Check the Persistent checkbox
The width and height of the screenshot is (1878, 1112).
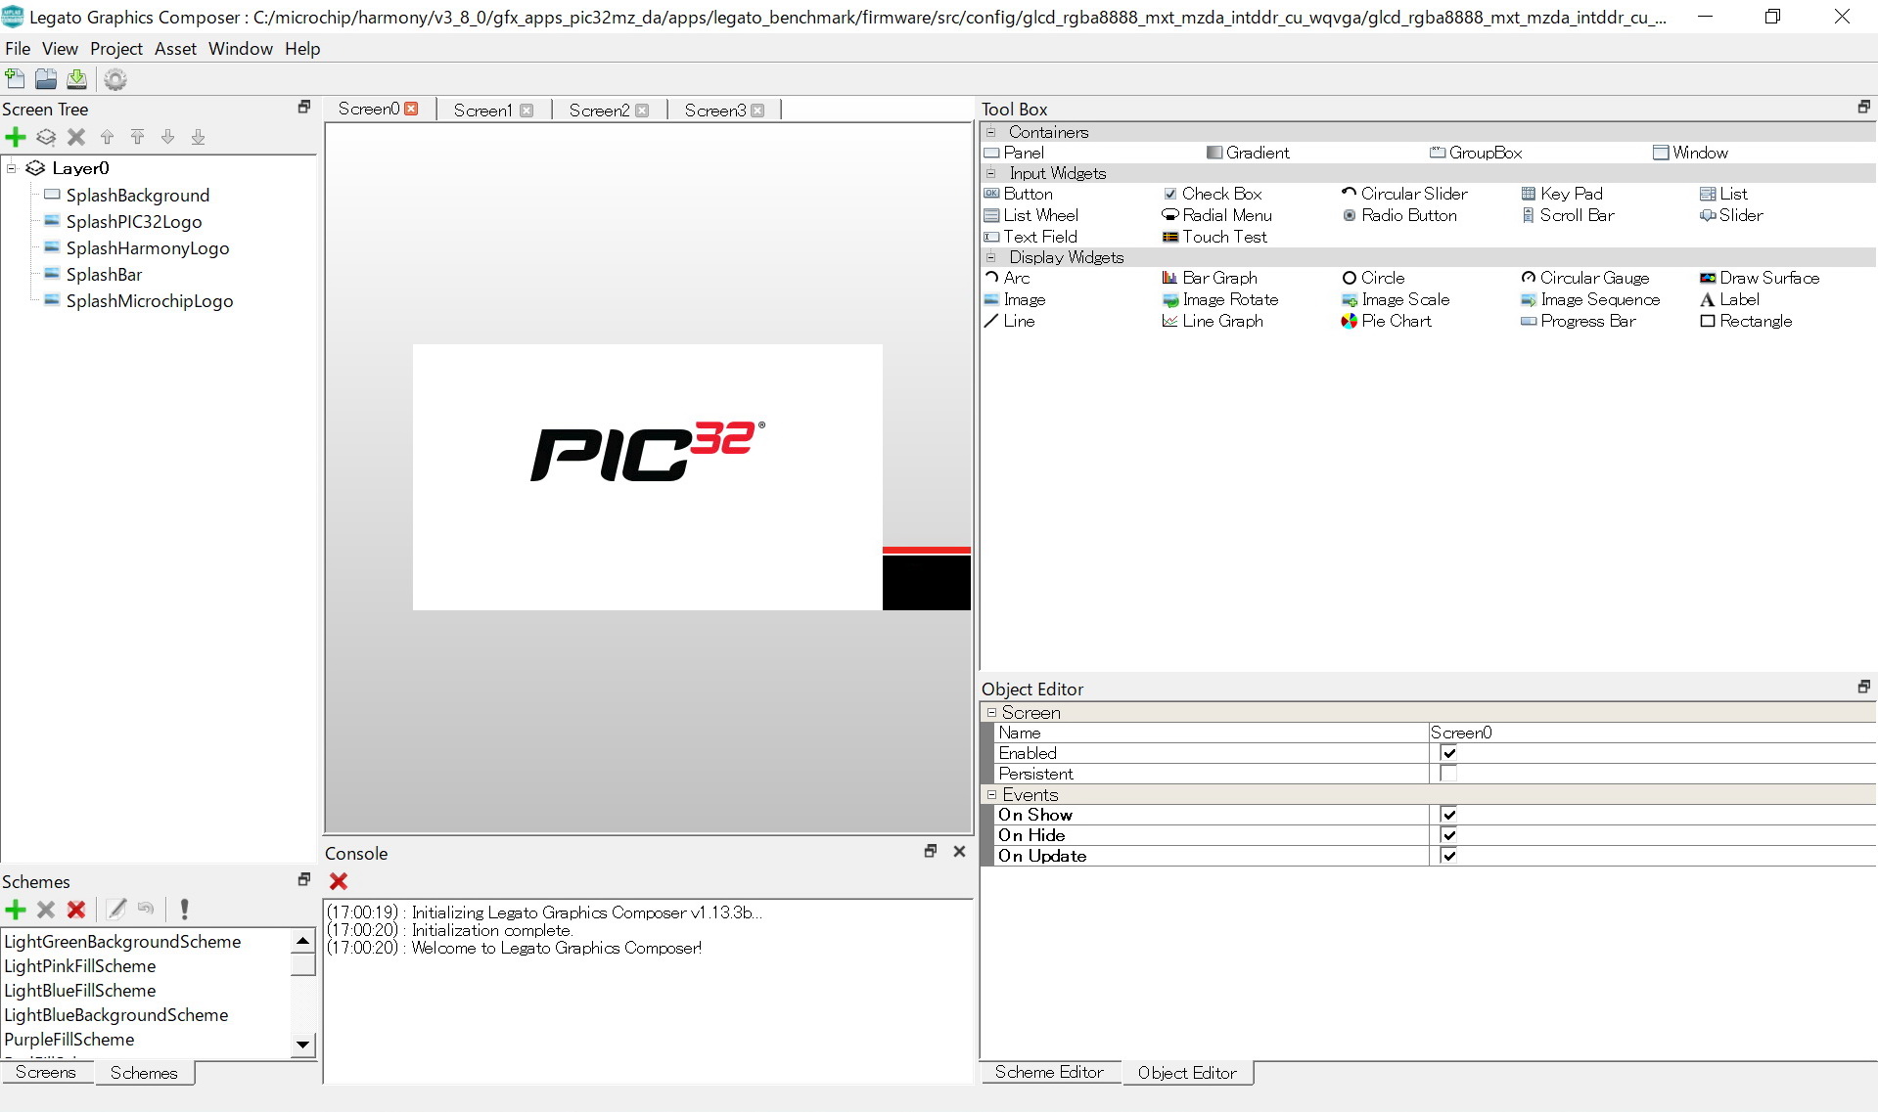(x=1448, y=774)
